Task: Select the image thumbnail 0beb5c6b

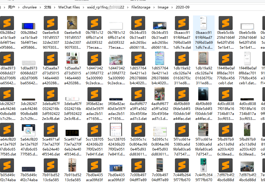Action: point(247,26)
